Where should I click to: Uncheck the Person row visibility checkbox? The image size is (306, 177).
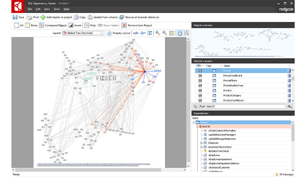point(200,71)
